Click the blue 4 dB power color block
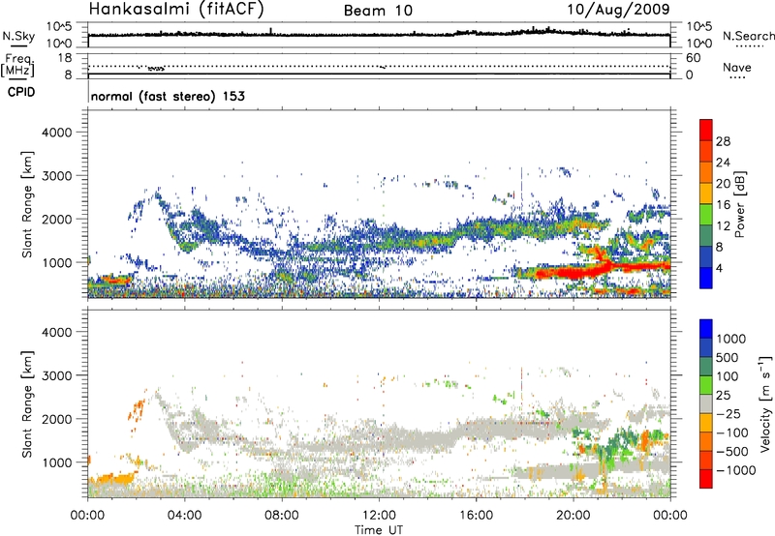 click(706, 279)
